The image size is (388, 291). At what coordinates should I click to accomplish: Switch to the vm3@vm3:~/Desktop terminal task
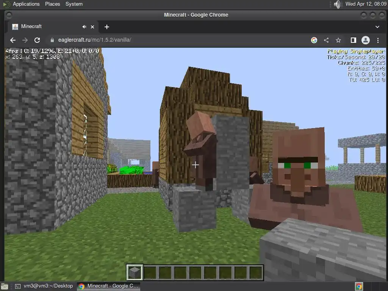pyautogui.click(x=44, y=286)
